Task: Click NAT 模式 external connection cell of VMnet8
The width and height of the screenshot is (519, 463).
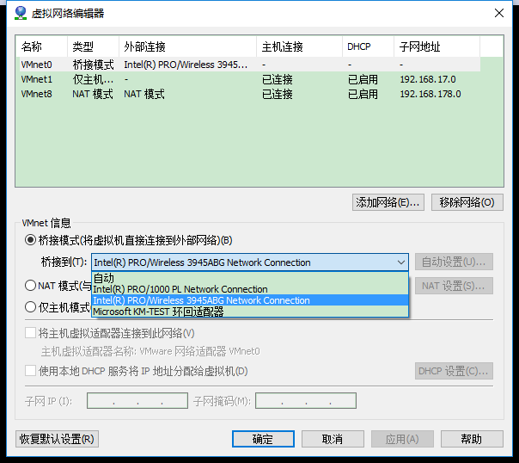Action: tap(144, 94)
